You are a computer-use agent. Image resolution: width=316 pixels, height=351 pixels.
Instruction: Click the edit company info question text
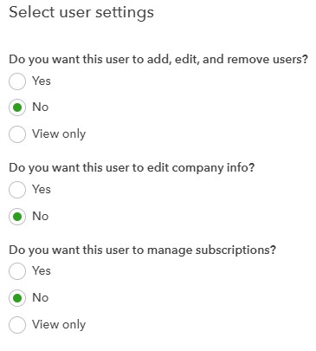(x=132, y=168)
